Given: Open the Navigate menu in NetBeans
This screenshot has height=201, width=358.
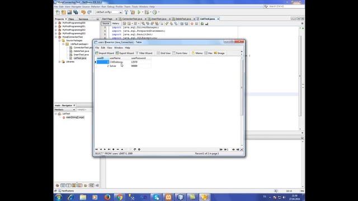Looking at the screenshot, I should [x=76, y=7].
